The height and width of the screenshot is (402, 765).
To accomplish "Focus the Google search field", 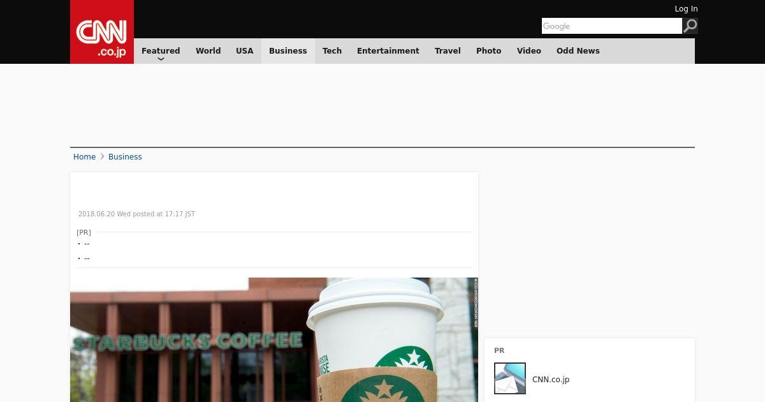I will point(612,26).
